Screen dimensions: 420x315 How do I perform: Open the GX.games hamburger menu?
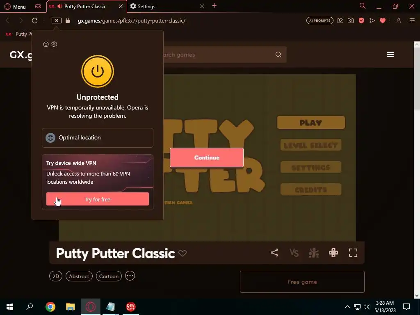(x=390, y=55)
